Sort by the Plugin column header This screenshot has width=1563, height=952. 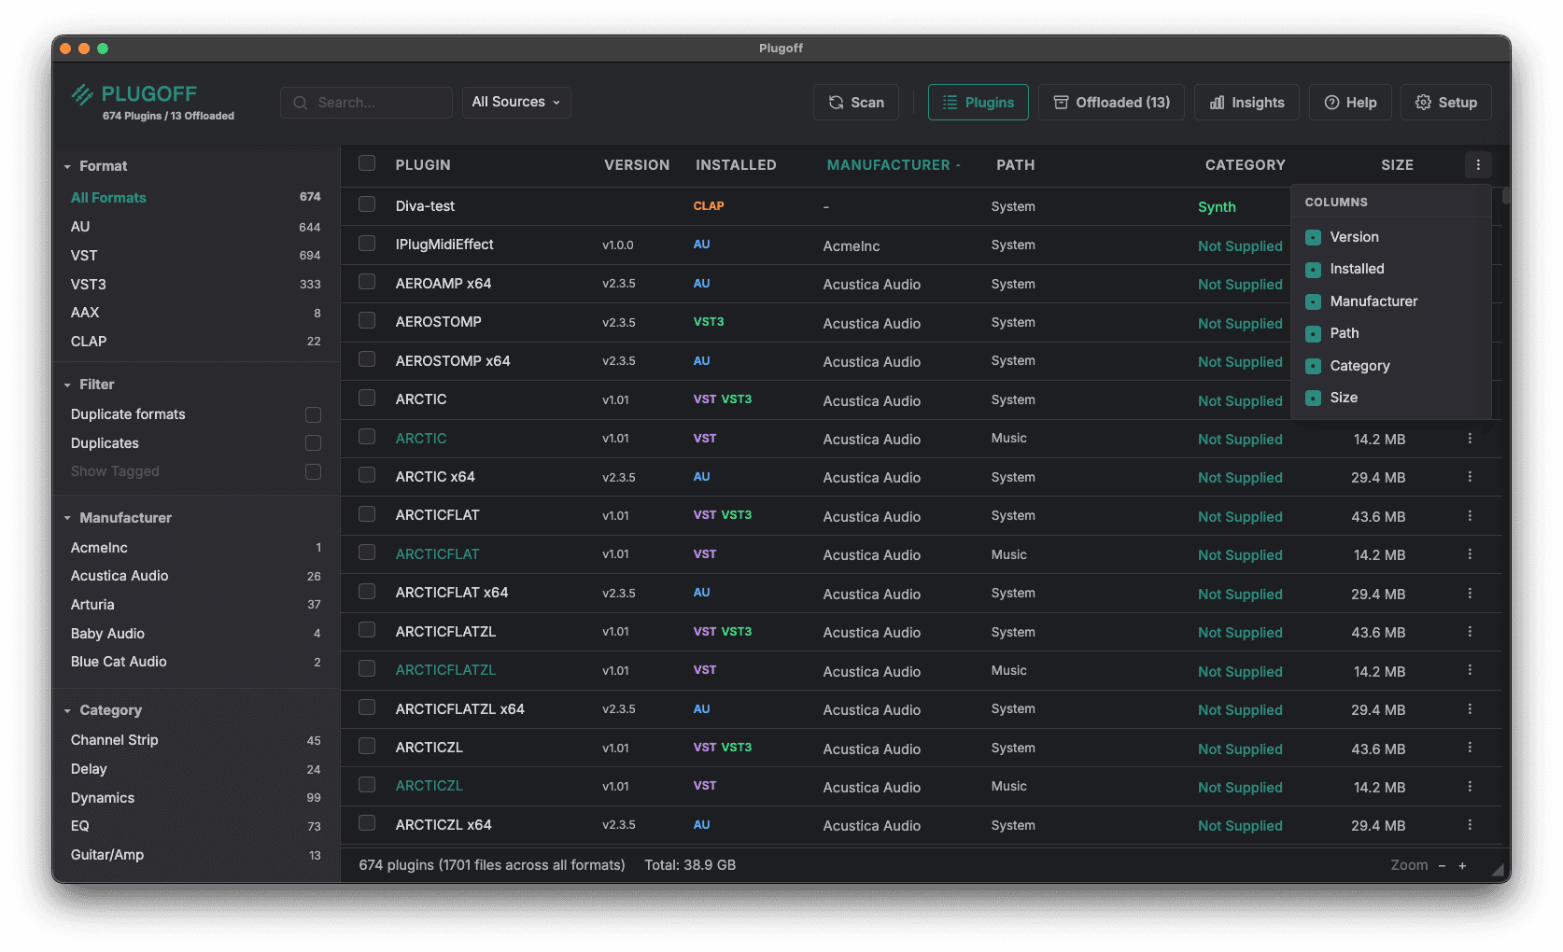pyautogui.click(x=423, y=165)
